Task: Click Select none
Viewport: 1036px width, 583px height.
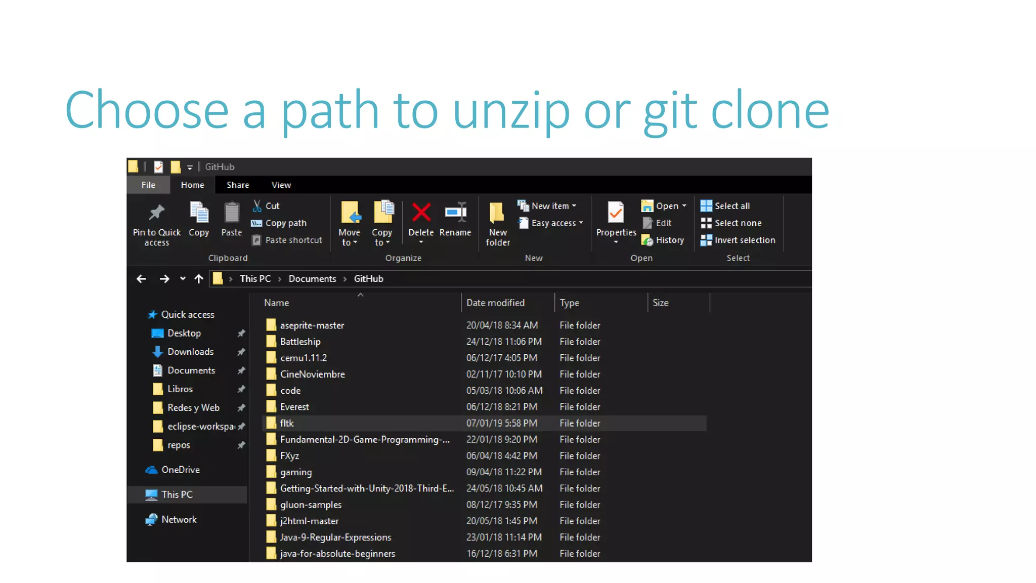Action: tap(731, 223)
